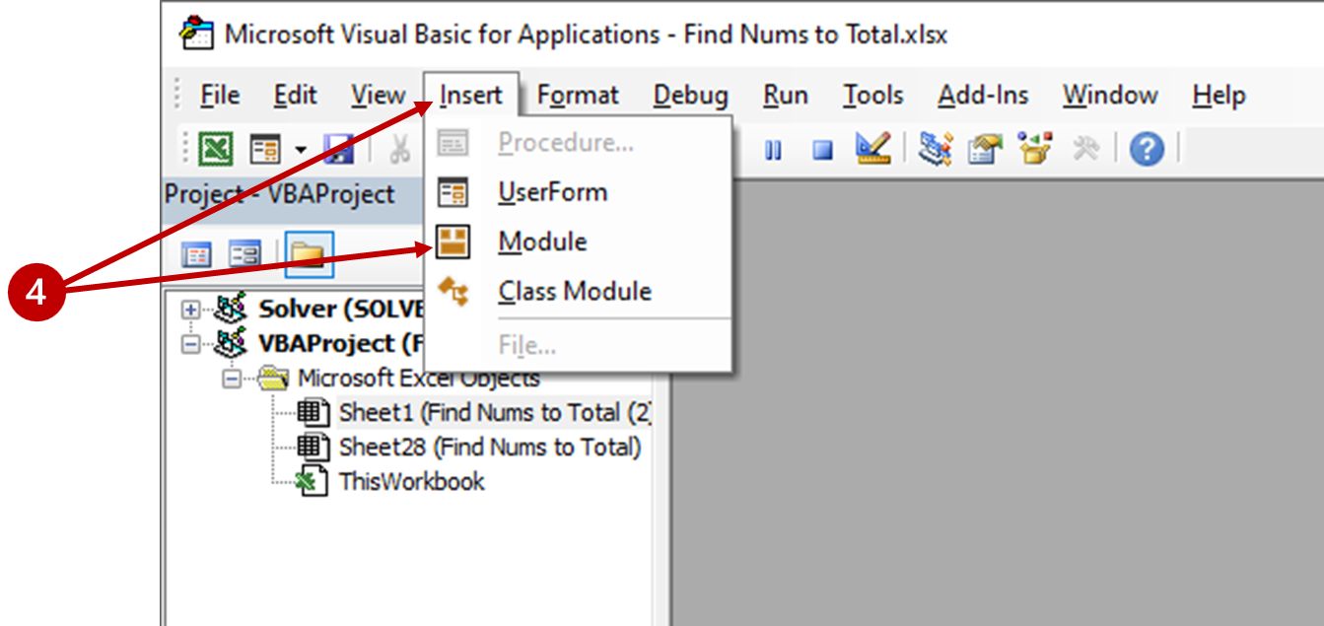
Task: Toggle Design Mode icon in toolbar
Action: coord(872,149)
